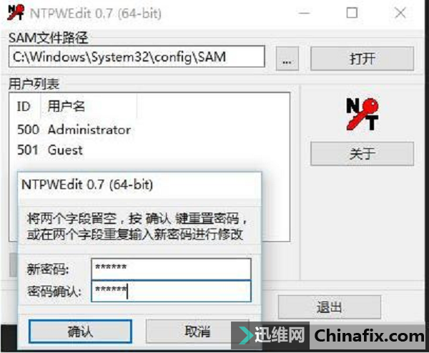Confirm password change with 确认
This screenshot has width=429, height=353.
tap(80, 332)
